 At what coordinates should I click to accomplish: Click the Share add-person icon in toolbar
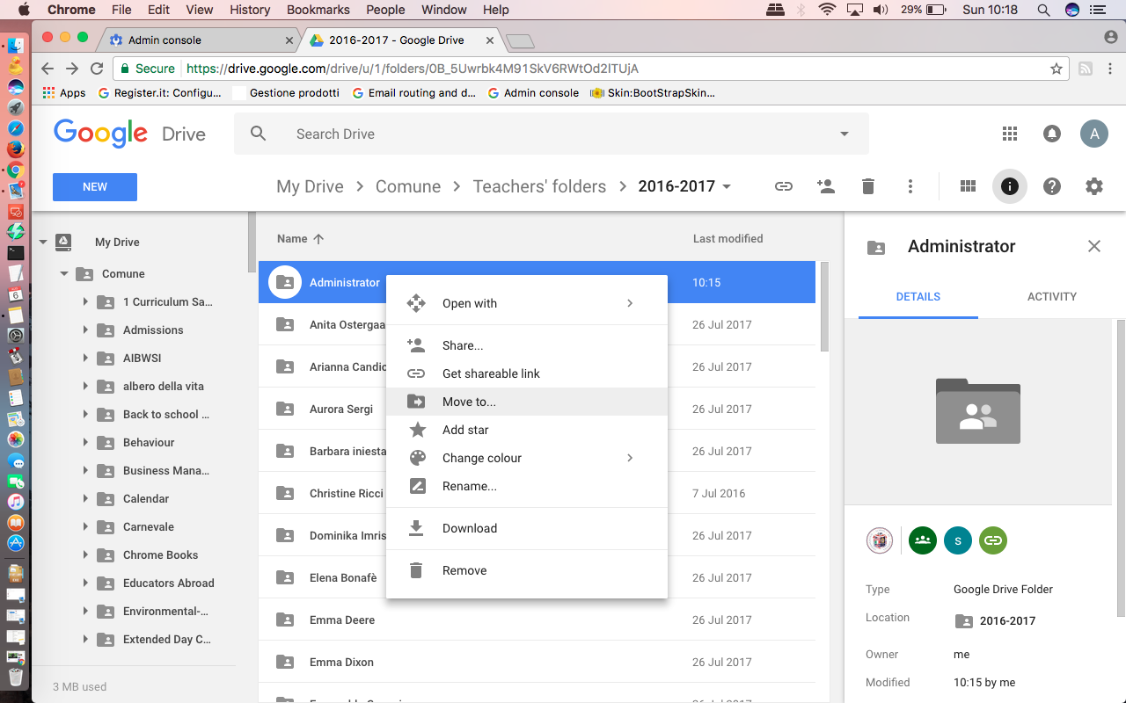pos(825,186)
